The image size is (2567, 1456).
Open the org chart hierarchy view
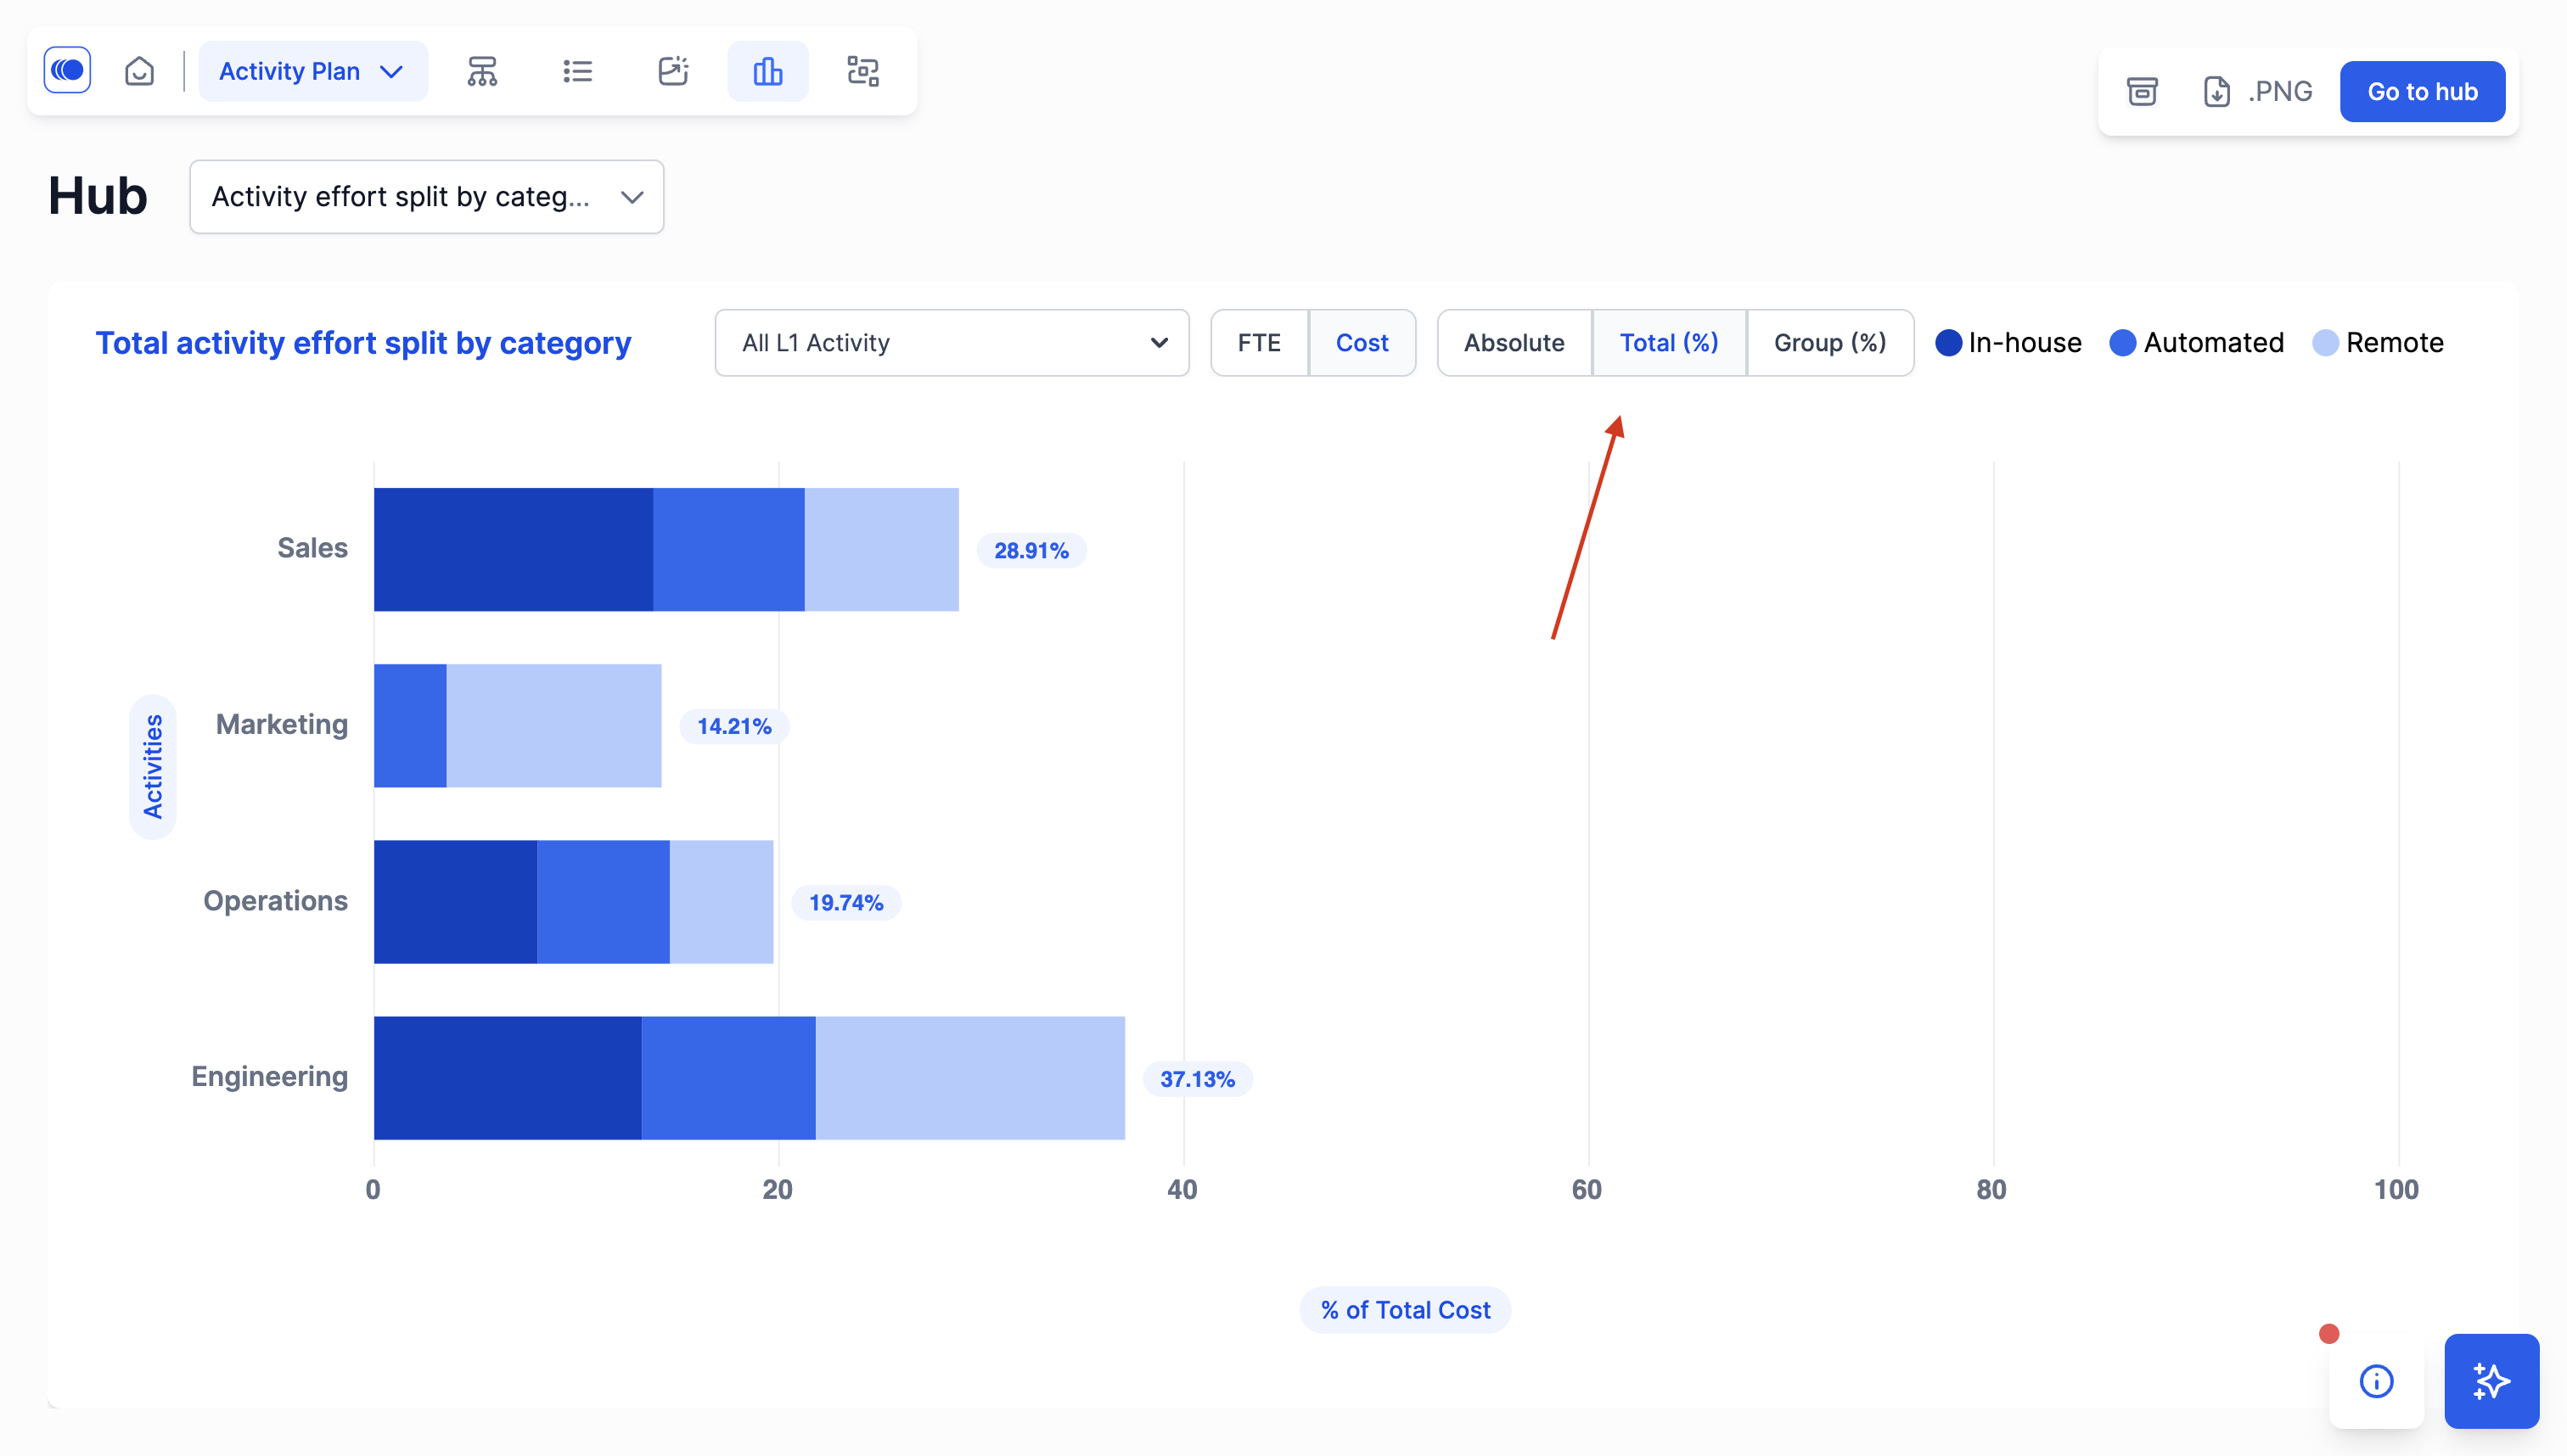482,71
